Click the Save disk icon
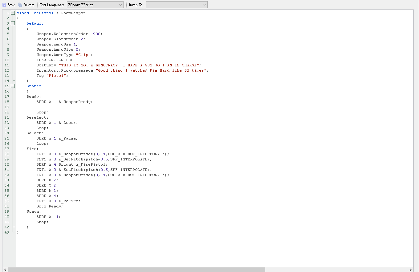The height and width of the screenshot is (272, 419). (x=4, y=5)
